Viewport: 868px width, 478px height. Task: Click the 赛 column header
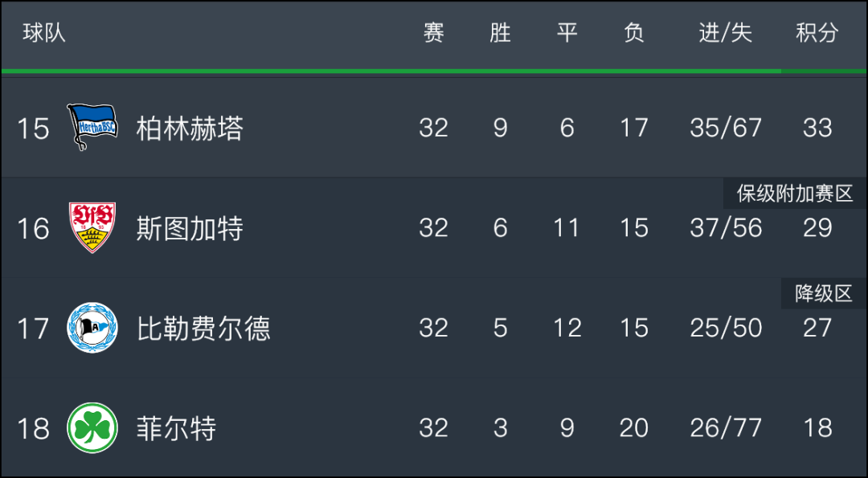pyautogui.click(x=433, y=33)
